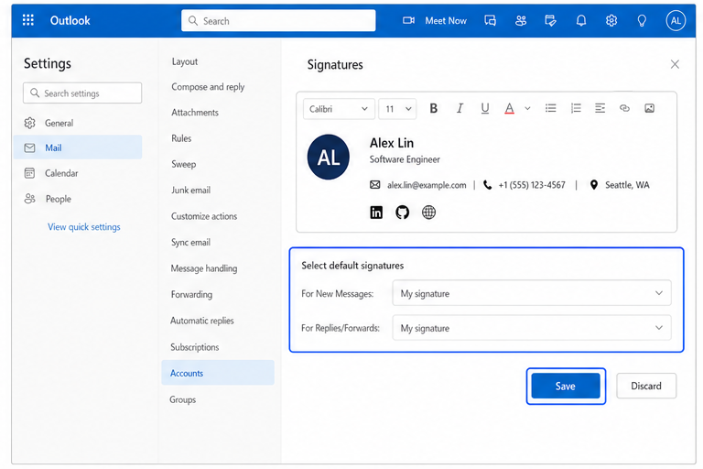Image resolution: width=703 pixels, height=469 pixels.
Task: Click the LinkedIn icon in signature
Action: [376, 213]
